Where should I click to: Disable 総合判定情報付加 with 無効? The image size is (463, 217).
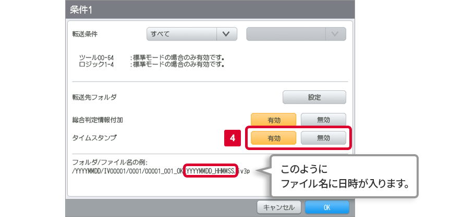pos(323,119)
